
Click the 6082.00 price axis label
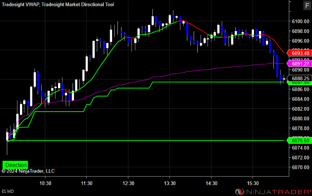pos(301,109)
